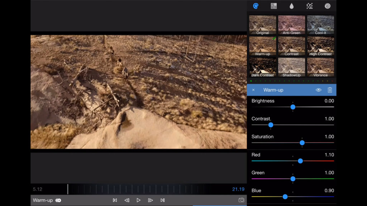Click the Red channel slider handle
Viewport: 367px width, 206px height.
pos(300,161)
